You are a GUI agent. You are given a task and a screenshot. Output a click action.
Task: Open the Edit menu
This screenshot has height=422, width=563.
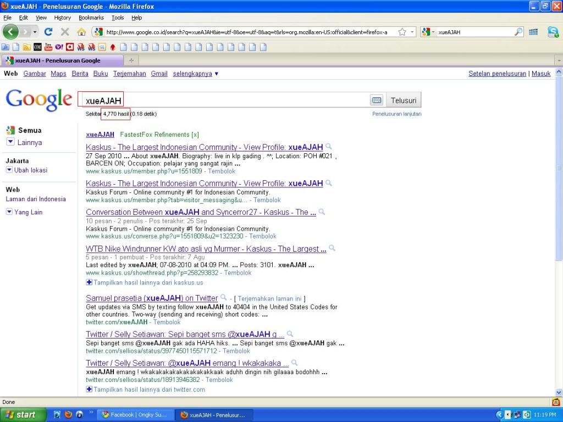click(23, 18)
